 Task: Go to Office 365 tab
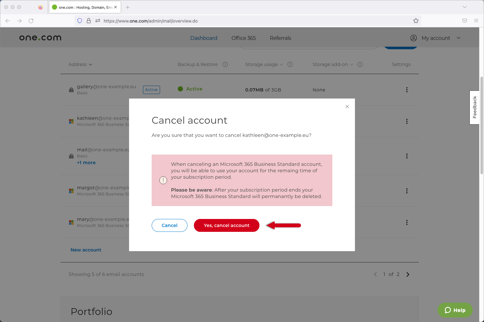[x=244, y=38]
